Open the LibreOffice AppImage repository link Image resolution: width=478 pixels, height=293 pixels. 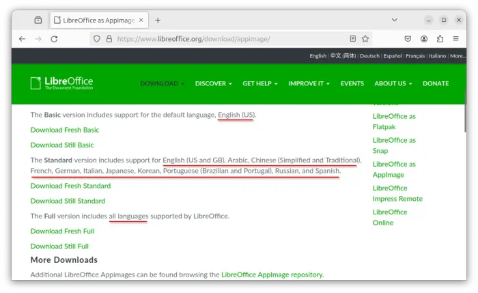click(272, 275)
